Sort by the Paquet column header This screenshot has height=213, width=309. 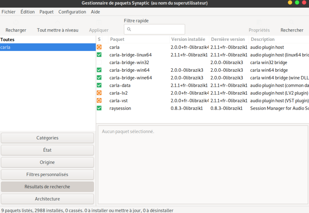tap(139, 39)
